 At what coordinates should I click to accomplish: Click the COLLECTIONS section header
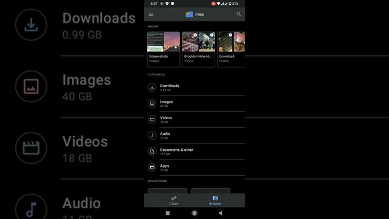pos(157,181)
